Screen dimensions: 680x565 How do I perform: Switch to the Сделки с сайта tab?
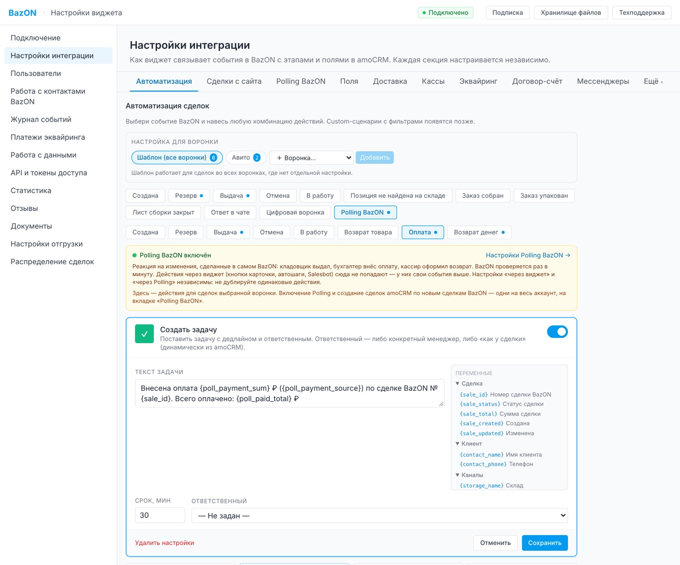[234, 81]
